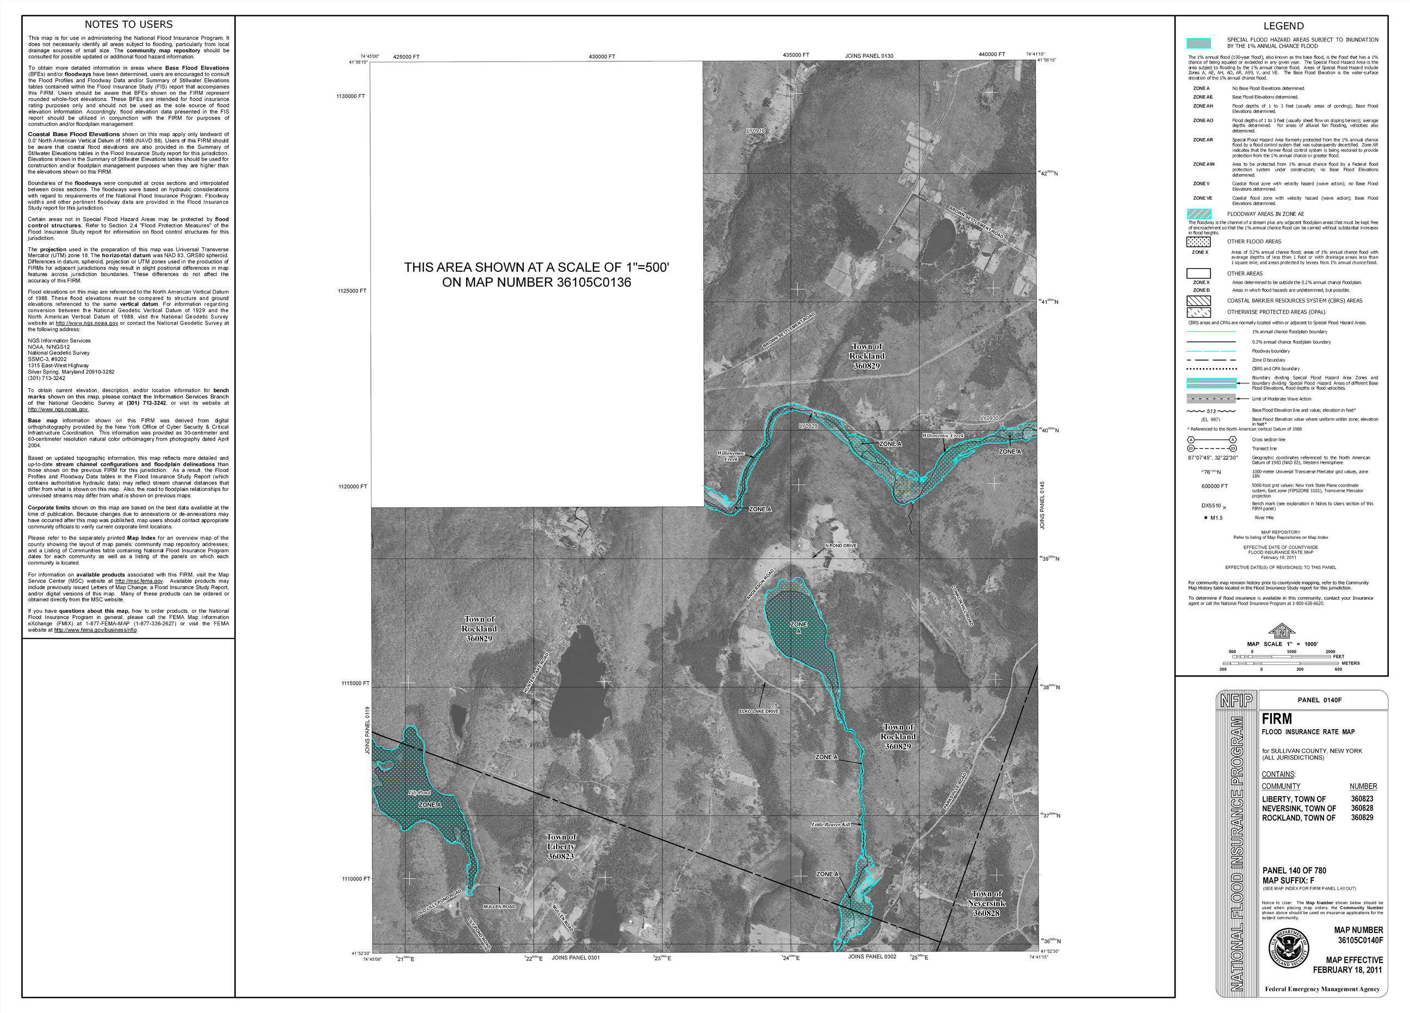Click the Special Flood Hazard Area legend swatch
This screenshot has height=1013, width=1410.
(1198, 43)
